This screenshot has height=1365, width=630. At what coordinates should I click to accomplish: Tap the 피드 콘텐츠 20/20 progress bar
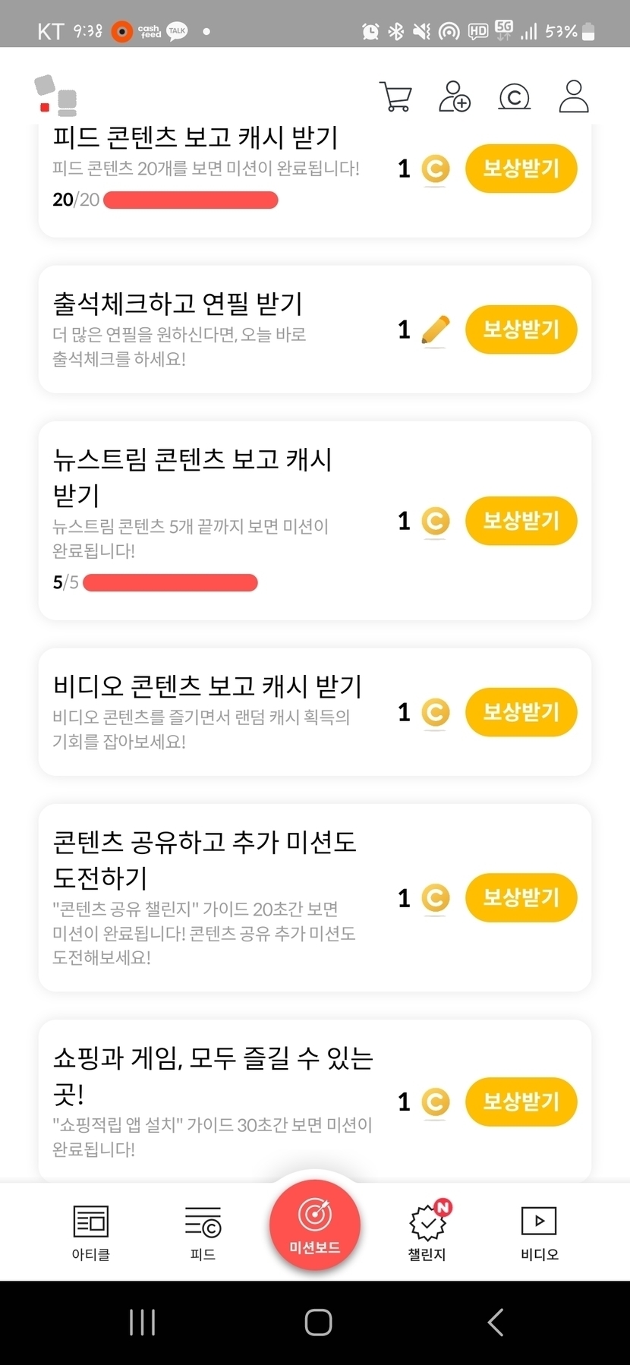pos(191,200)
